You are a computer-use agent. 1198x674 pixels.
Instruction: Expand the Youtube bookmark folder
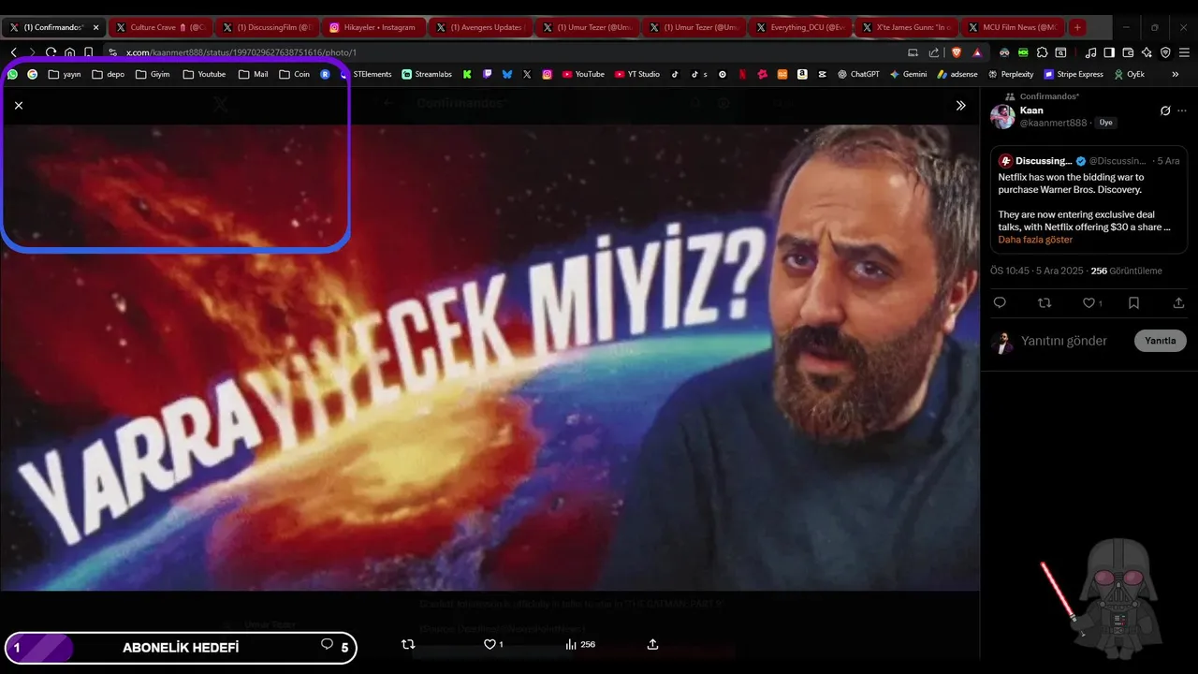tap(204, 74)
